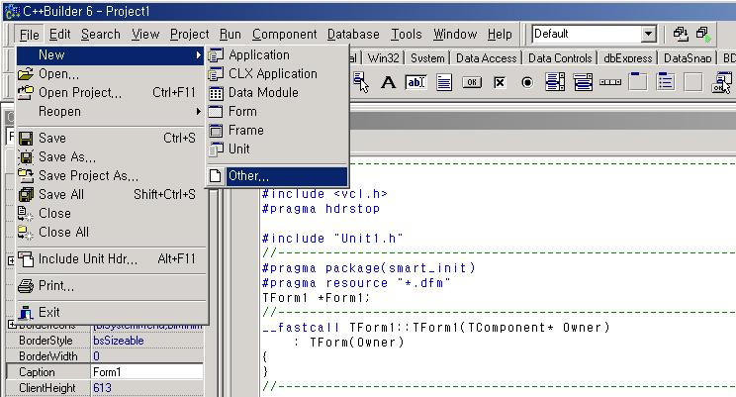The width and height of the screenshot is (736, 397).
Task: Click Save As... in File menu
Action: (x=111, y=157)
